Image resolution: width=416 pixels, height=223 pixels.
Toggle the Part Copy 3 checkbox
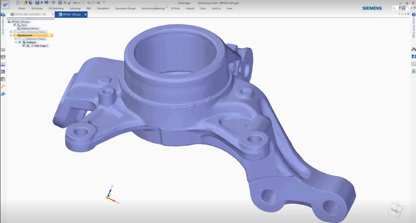pyautogui.click(x=24, y=46)
